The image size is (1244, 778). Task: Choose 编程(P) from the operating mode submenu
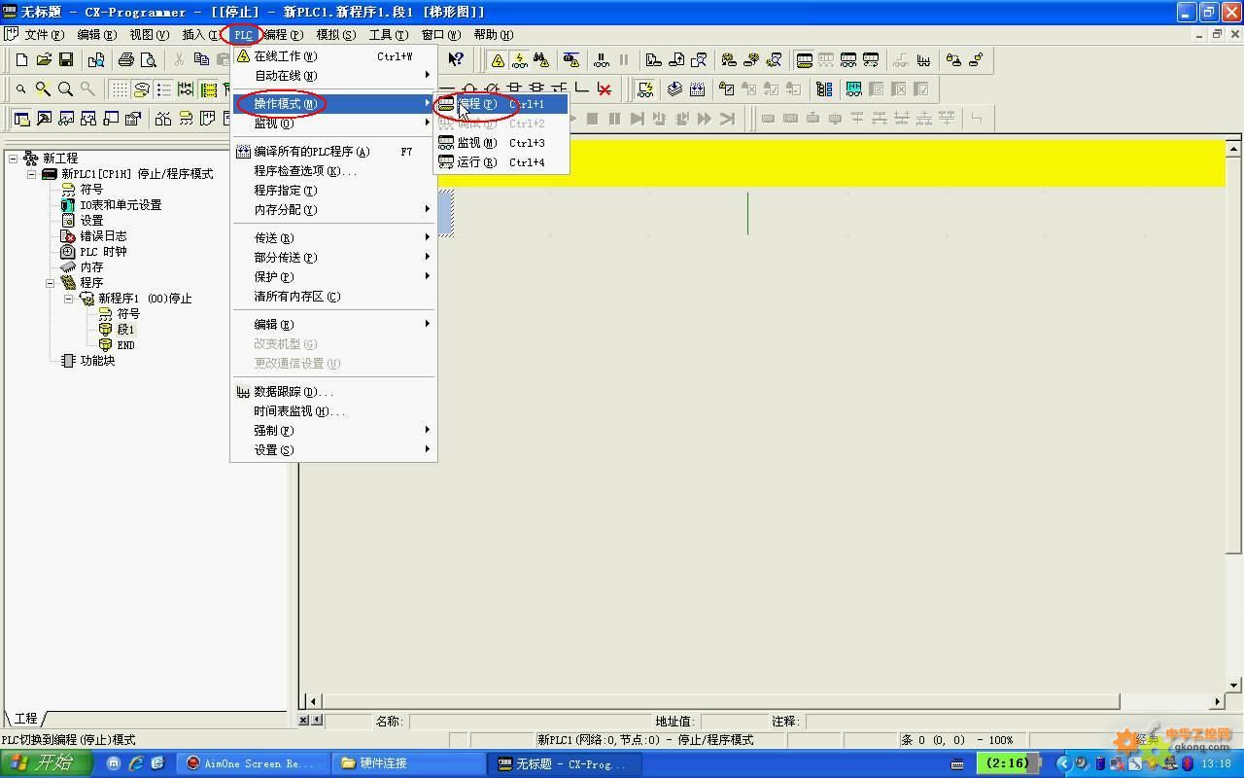pos(501,104)
